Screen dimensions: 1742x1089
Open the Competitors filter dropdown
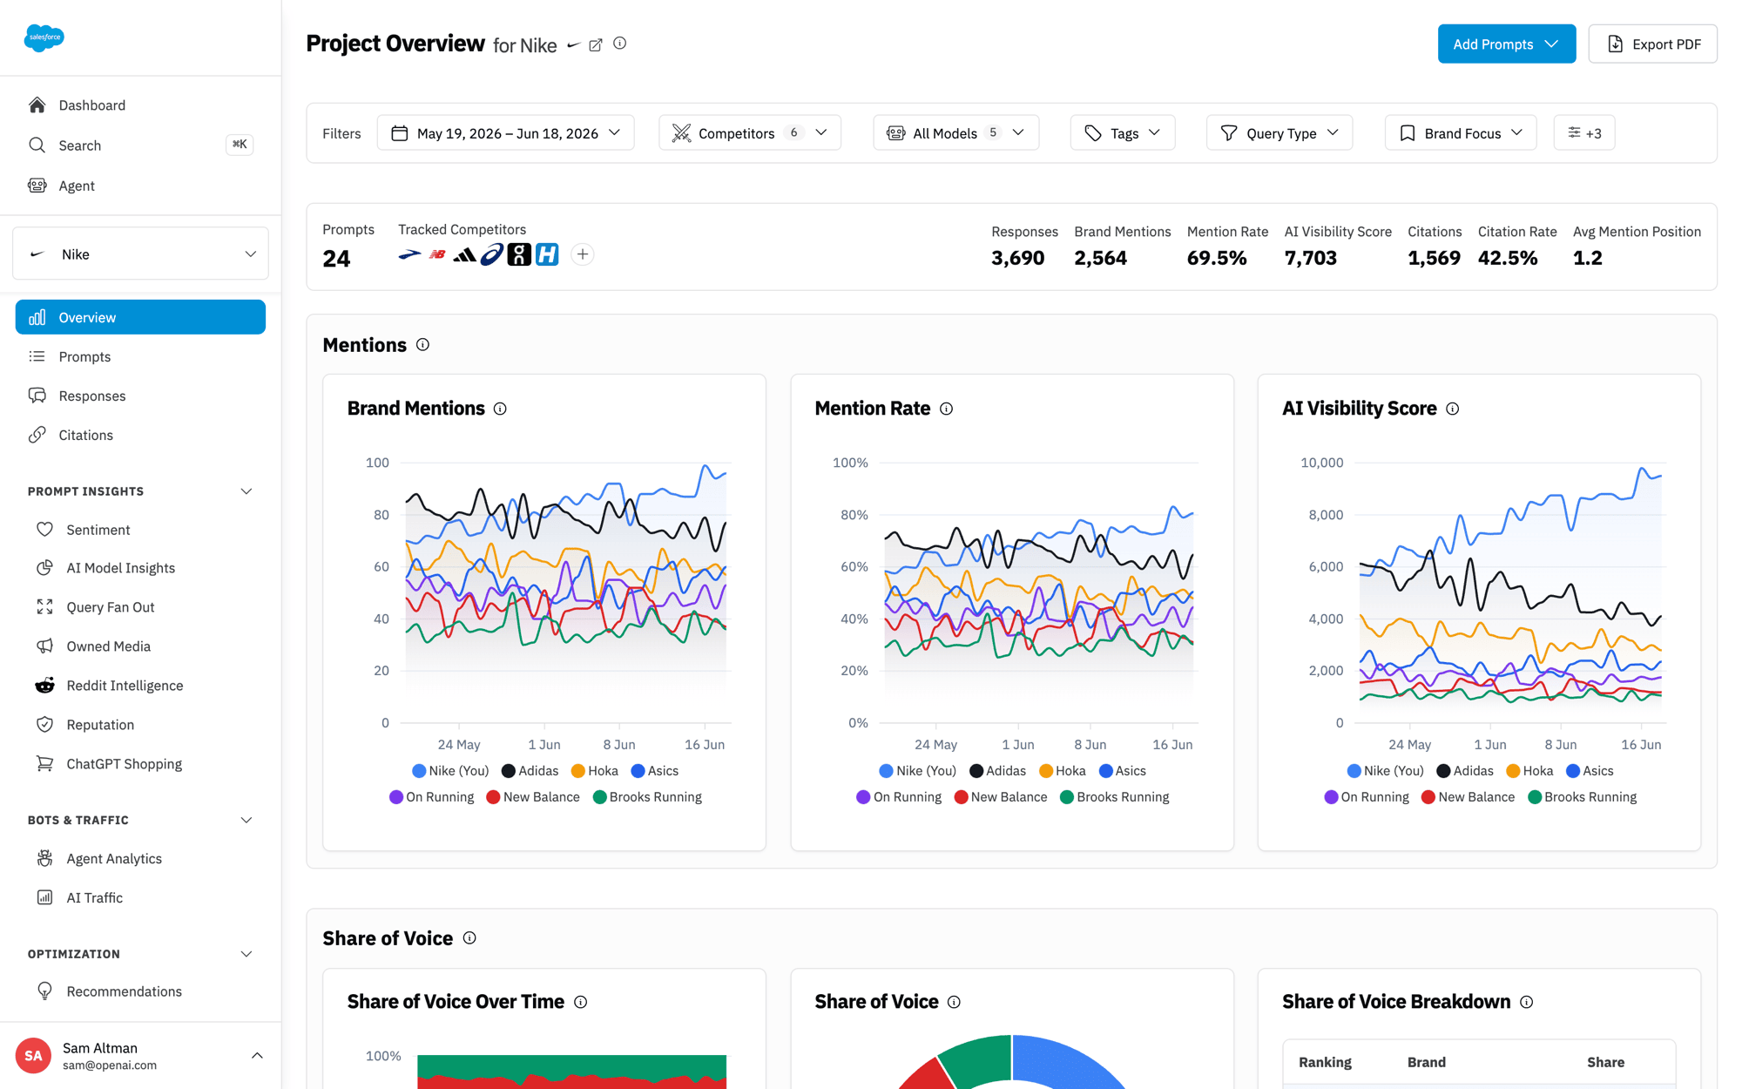750,133
